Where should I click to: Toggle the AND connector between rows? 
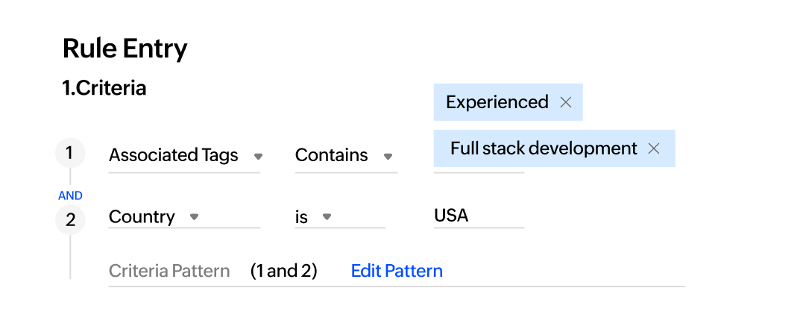coord(70,195)
